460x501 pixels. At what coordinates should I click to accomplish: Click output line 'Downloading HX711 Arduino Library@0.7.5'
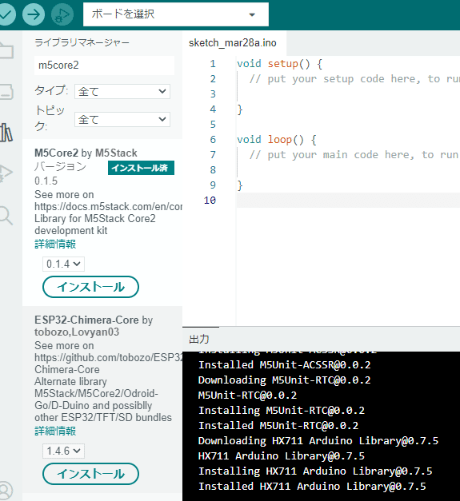[318, 441]
